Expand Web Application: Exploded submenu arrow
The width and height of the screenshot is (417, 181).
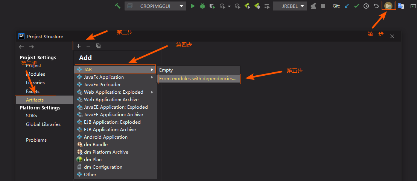tap(152, 92)
